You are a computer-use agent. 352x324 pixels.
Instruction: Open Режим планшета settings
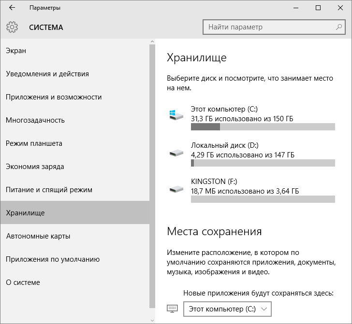34,143
